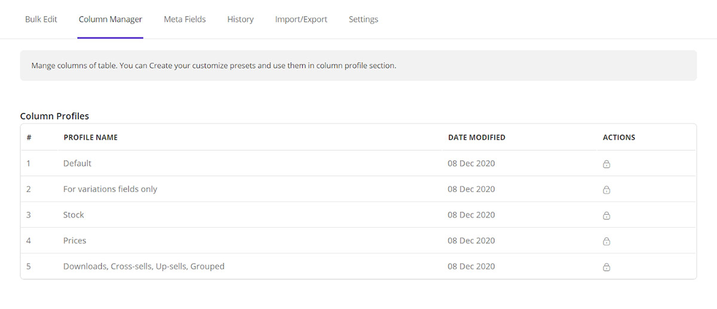This screenshot has width=717, height=309.
Task: Click the Prices profile name
Action: click(75, 240)
